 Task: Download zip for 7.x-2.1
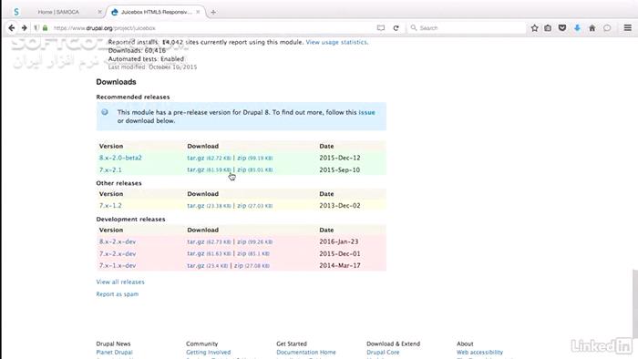pyautogui.click(x=242, y=170)
